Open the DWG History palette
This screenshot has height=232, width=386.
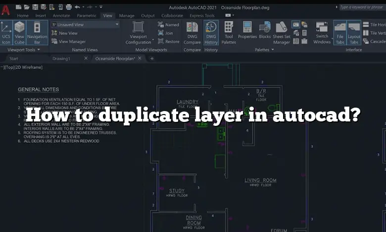(211, 32)
